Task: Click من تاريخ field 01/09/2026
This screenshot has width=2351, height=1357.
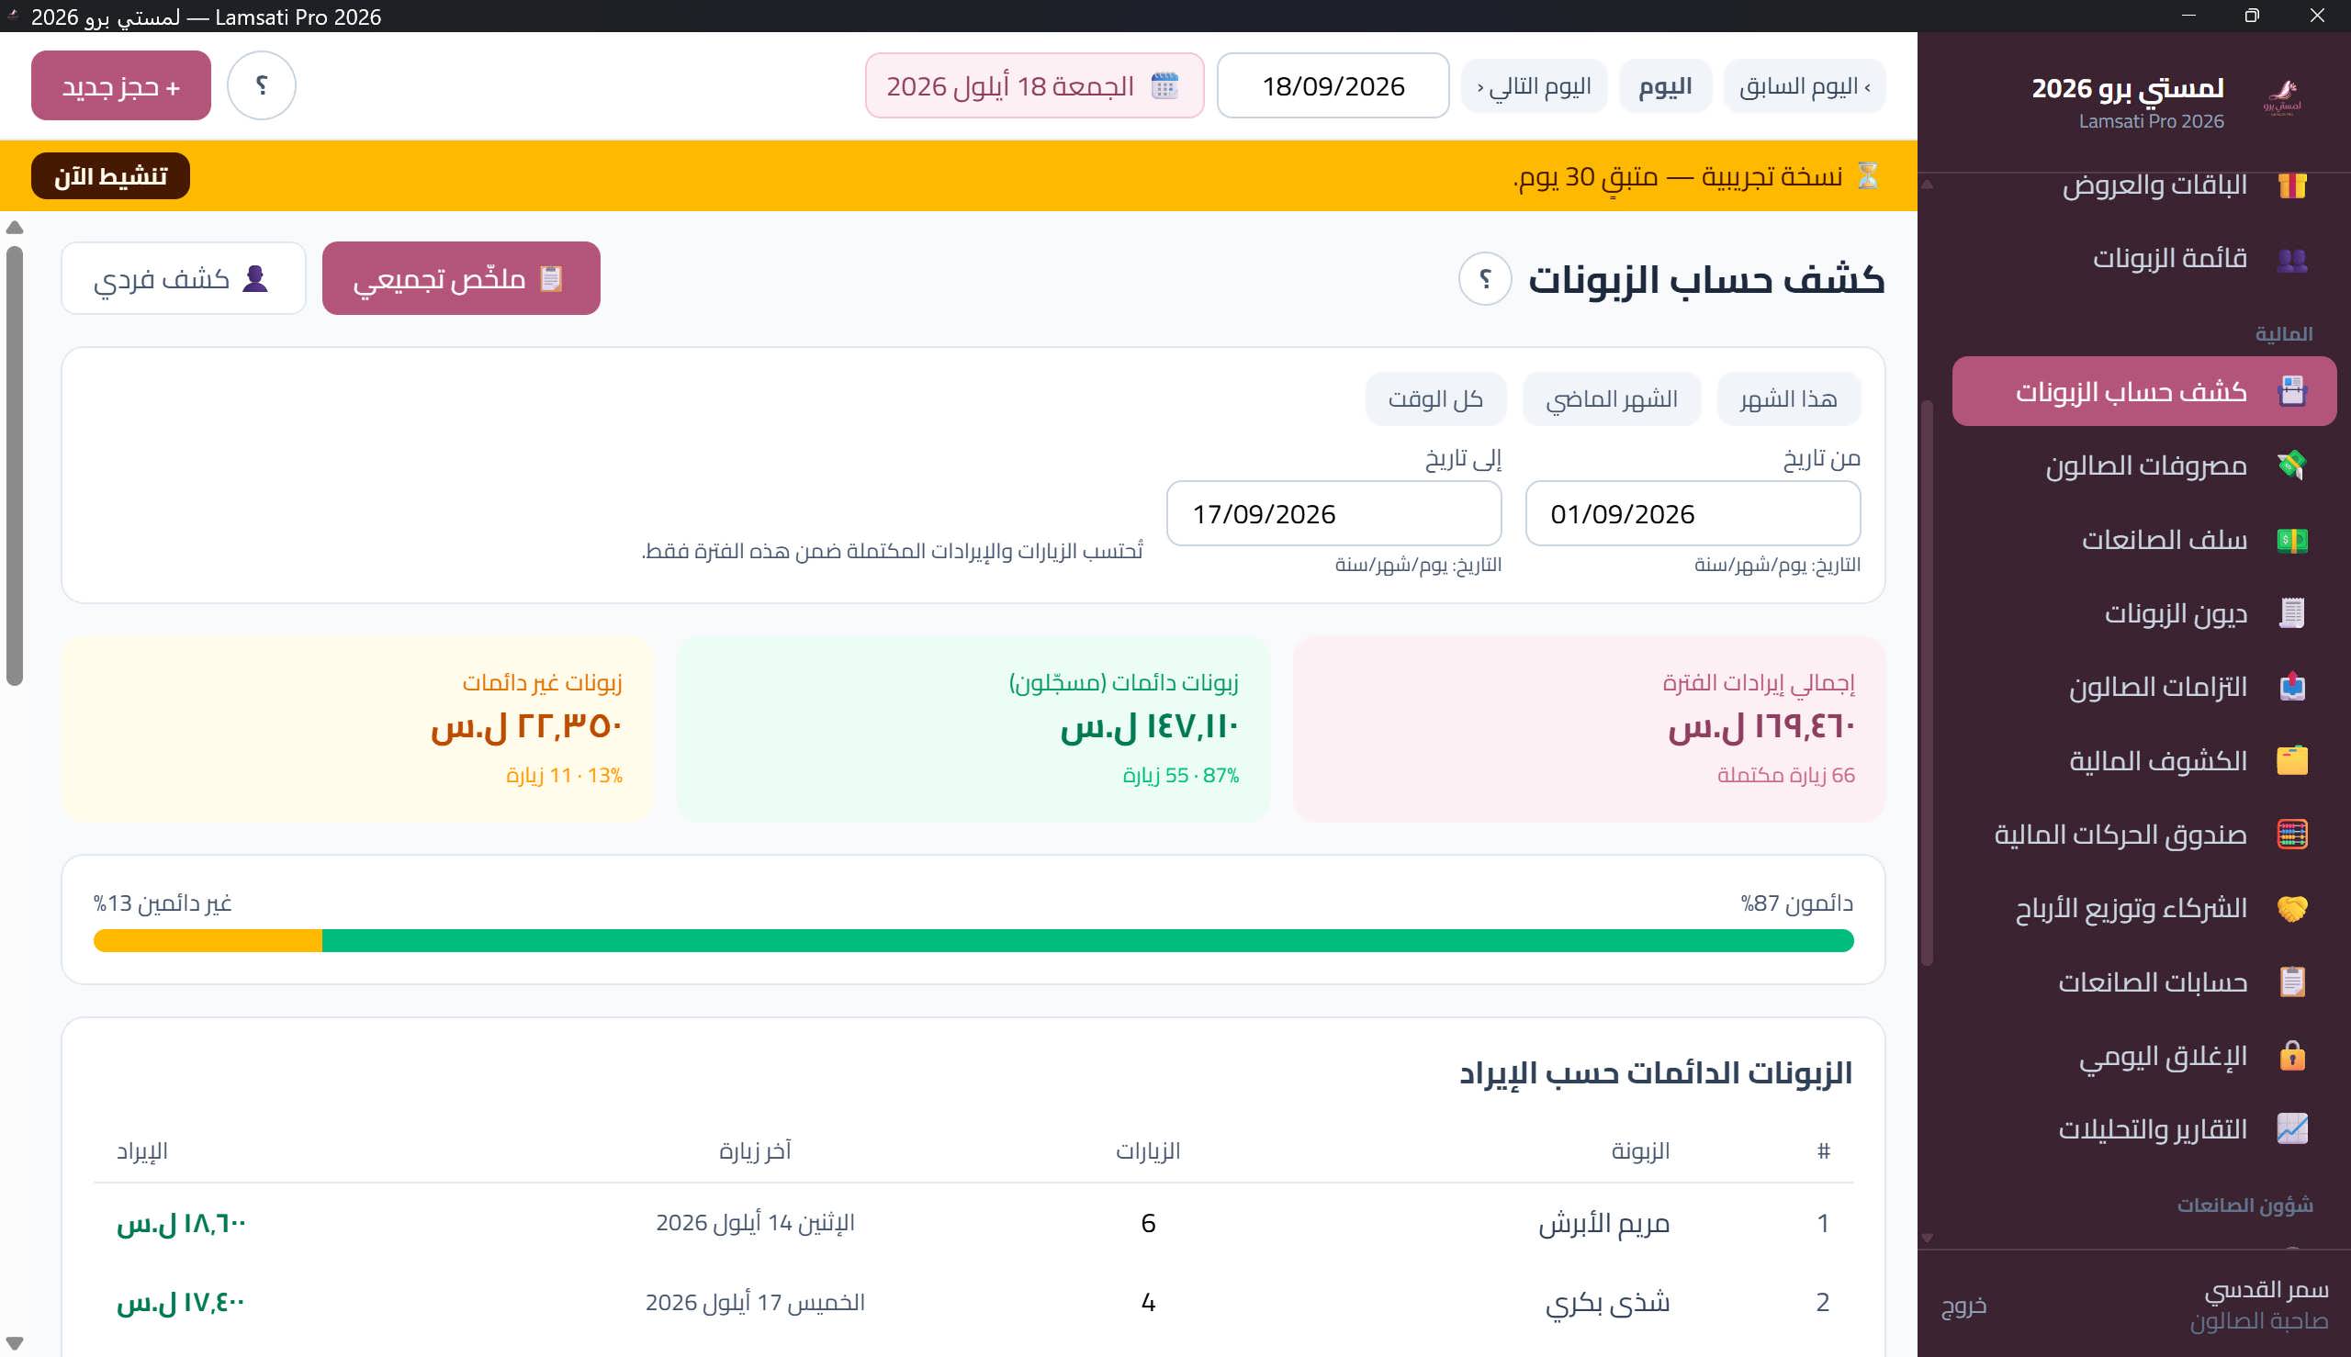Action: coord(1693,513)
